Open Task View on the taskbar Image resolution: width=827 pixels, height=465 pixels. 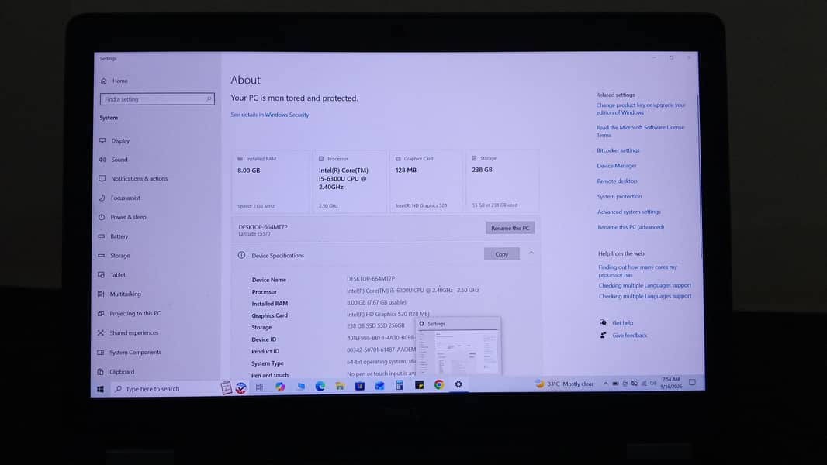coord(259,387)
